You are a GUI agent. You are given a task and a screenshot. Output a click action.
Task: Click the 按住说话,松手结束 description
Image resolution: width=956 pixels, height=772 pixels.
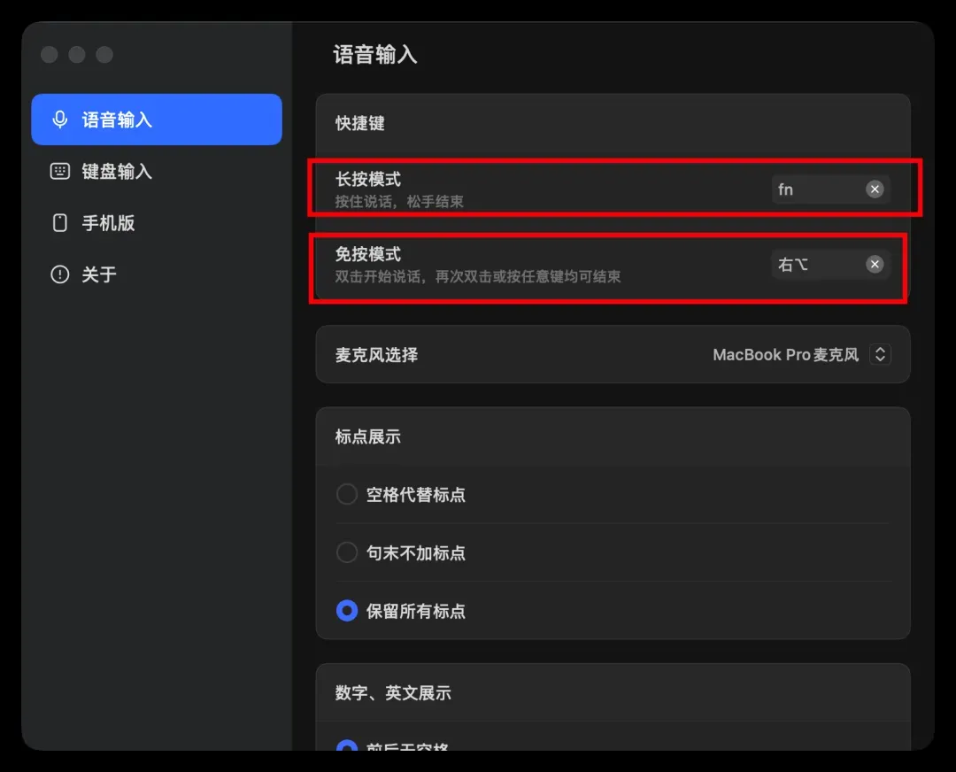click(x=399, y=201)
